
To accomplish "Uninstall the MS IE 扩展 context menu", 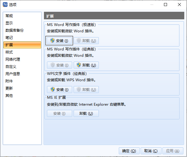I will click(86, 114).
